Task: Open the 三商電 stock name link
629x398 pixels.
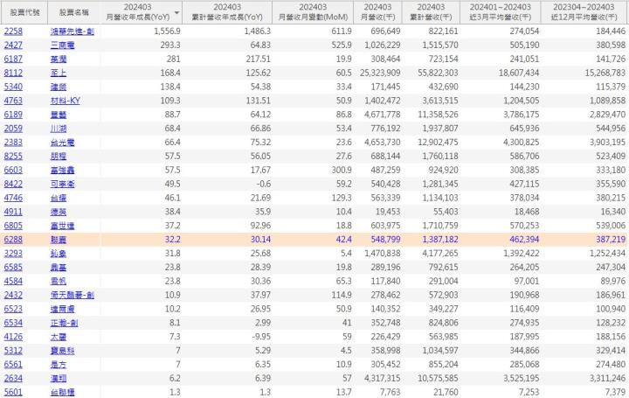Action: (x=62, y=45)
